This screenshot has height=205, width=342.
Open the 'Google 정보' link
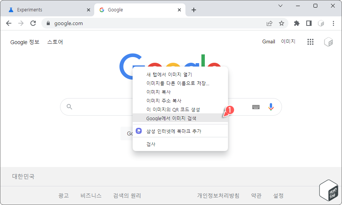coord(25,42)
